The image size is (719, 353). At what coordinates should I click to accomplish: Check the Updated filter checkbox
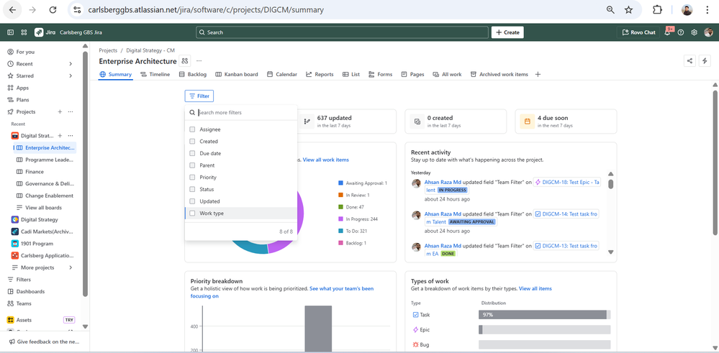click(x=192, y=201)
